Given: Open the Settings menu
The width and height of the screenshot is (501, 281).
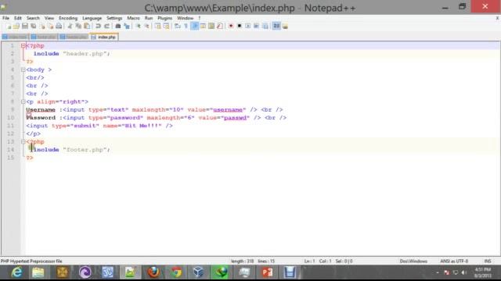Looking at the screenshot, I should [x=114, y=18].
